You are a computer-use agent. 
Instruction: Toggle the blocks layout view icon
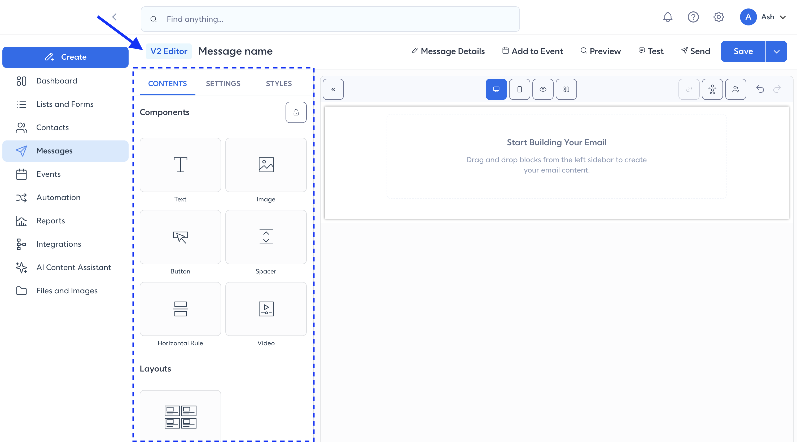coord(566,89)
